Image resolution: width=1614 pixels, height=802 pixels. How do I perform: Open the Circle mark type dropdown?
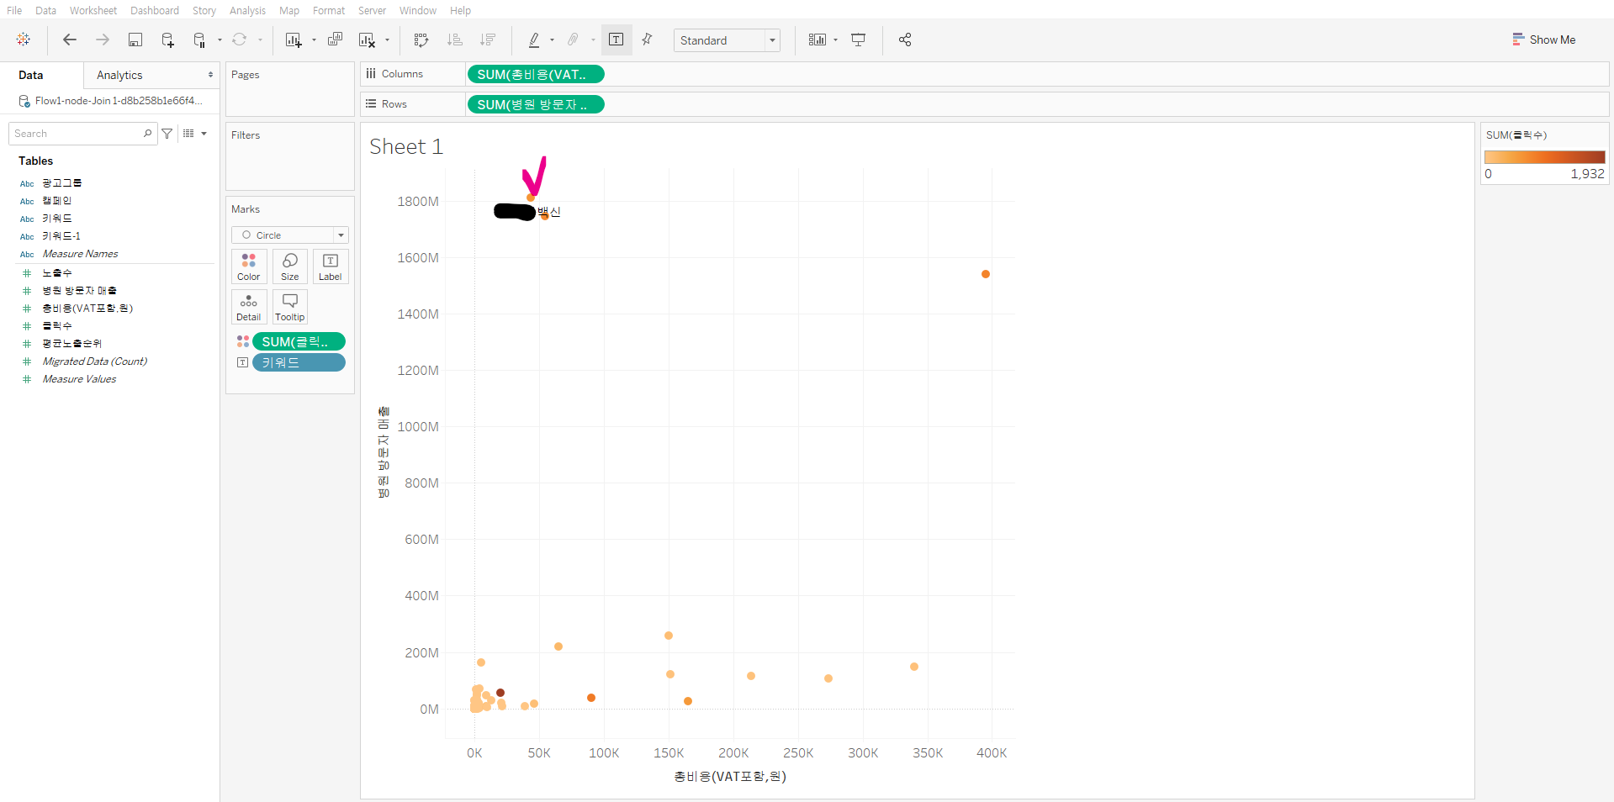click(x=289, y=235)
